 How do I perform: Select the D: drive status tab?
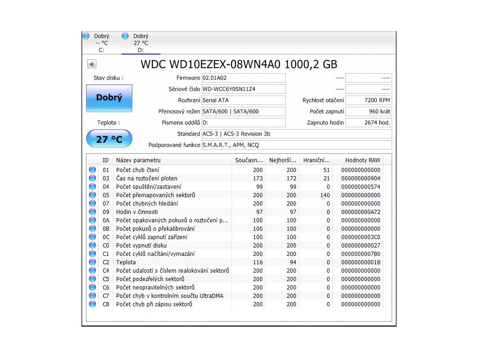click(141, 43)
